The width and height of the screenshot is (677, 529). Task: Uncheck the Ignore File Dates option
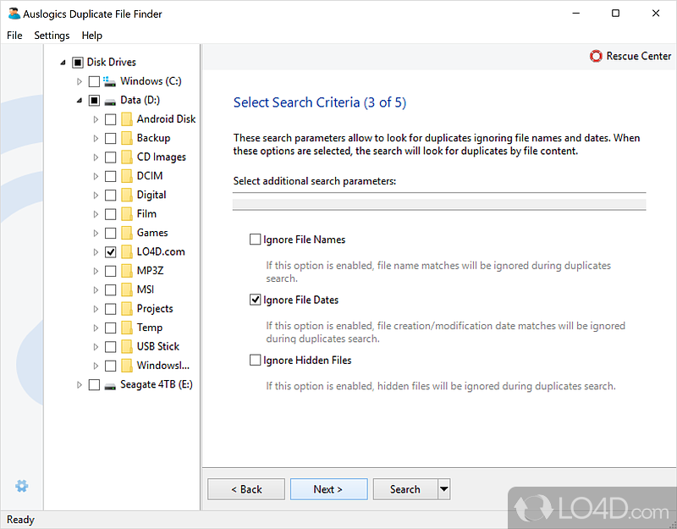tap(256, 300)
